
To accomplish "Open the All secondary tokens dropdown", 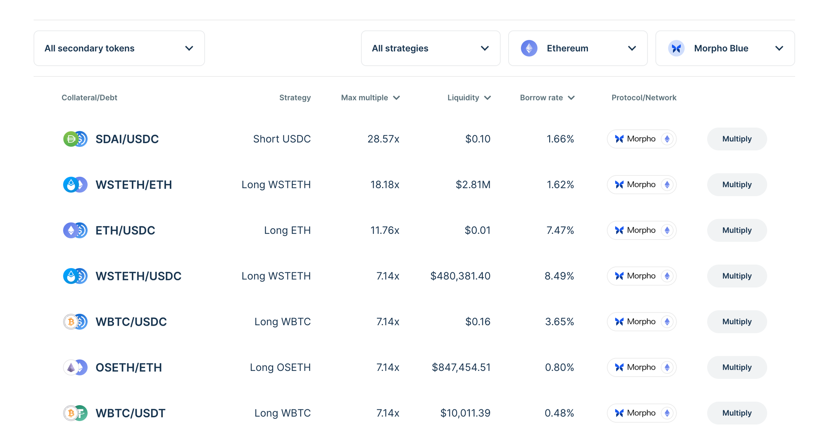I will [x=119, y=49].
